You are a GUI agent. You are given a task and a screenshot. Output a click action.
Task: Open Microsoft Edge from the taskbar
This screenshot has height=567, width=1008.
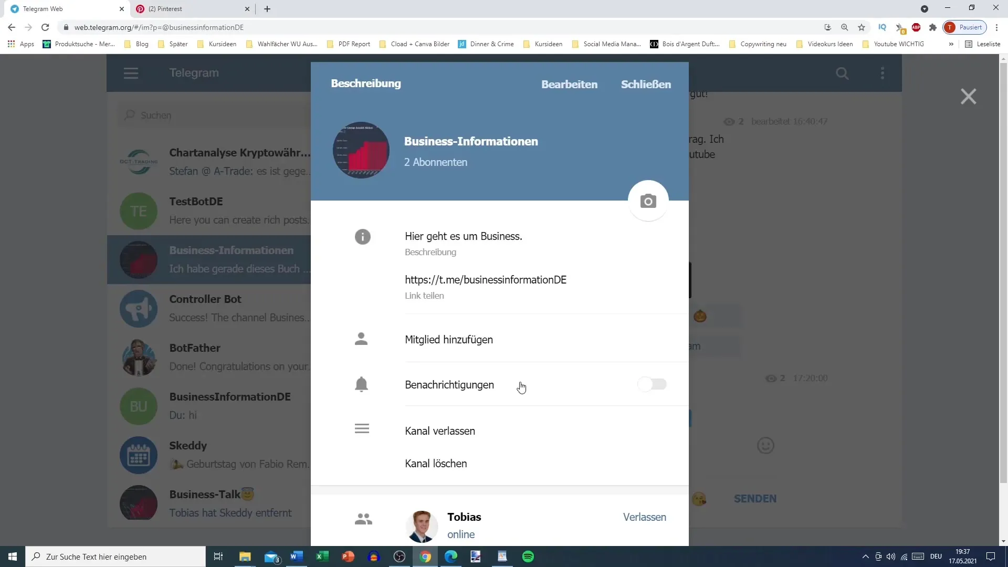coord(451,556)
